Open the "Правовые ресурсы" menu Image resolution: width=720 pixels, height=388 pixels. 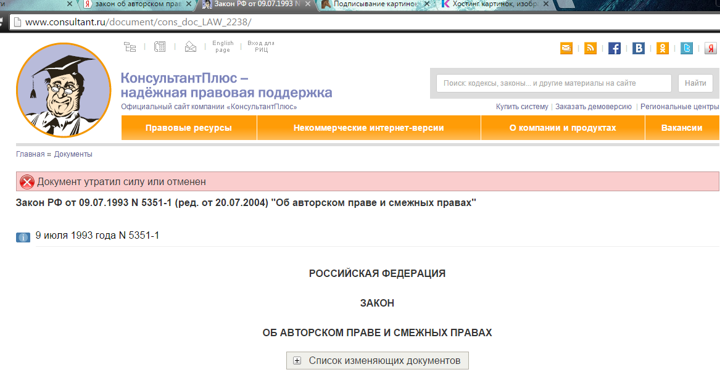tap(189, 128)
